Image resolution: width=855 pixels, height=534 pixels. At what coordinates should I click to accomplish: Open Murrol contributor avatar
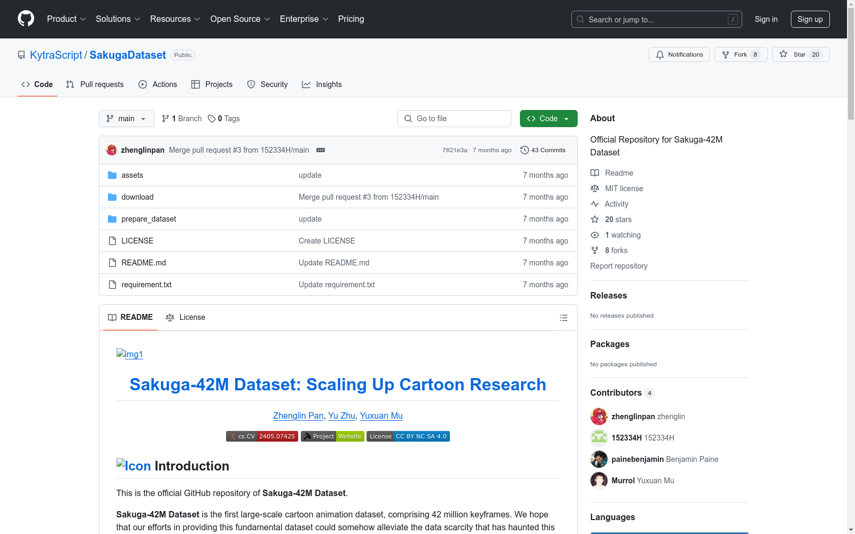pos(599,481)
